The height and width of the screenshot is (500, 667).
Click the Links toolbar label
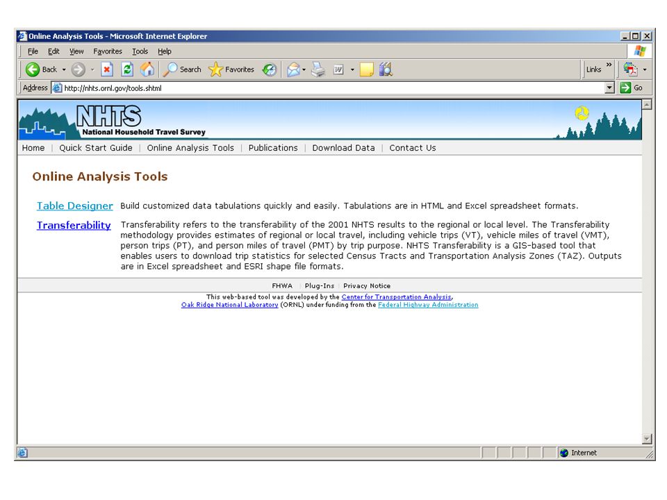[593, 69]
